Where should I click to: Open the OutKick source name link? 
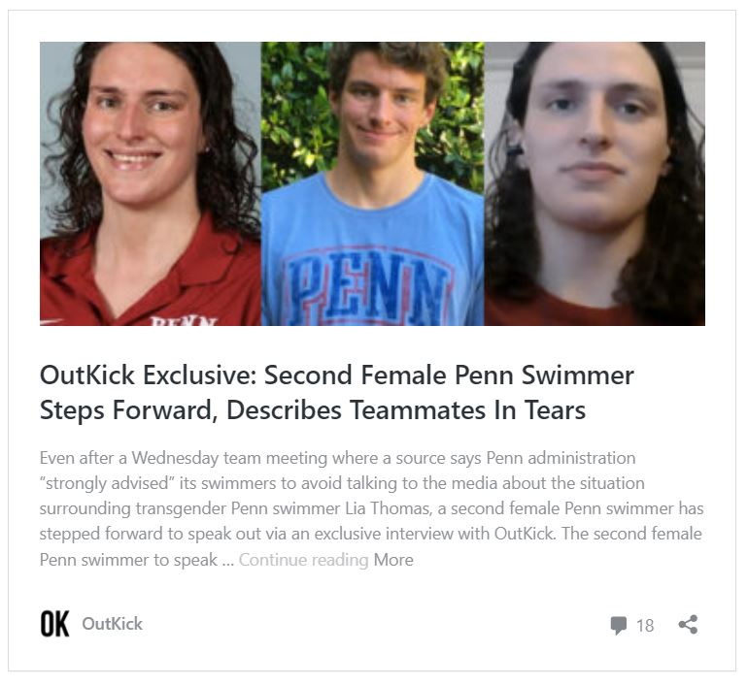[112, 624]
